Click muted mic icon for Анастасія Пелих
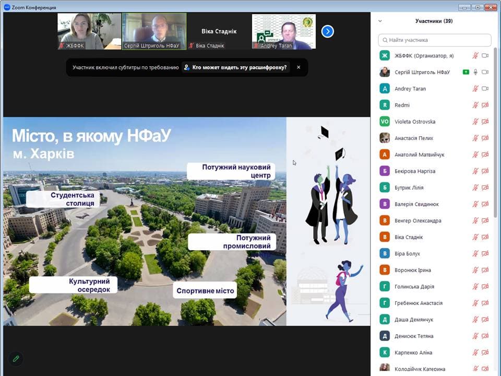The image size is (501, 376). [x=475, y=138]
